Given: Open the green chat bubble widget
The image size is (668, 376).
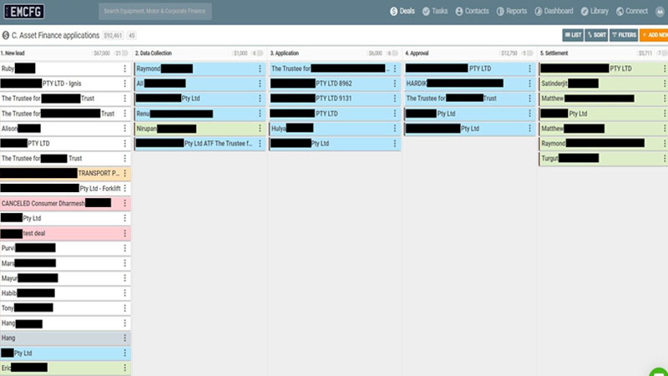Looking at the screenshot, I should point(660,372).
